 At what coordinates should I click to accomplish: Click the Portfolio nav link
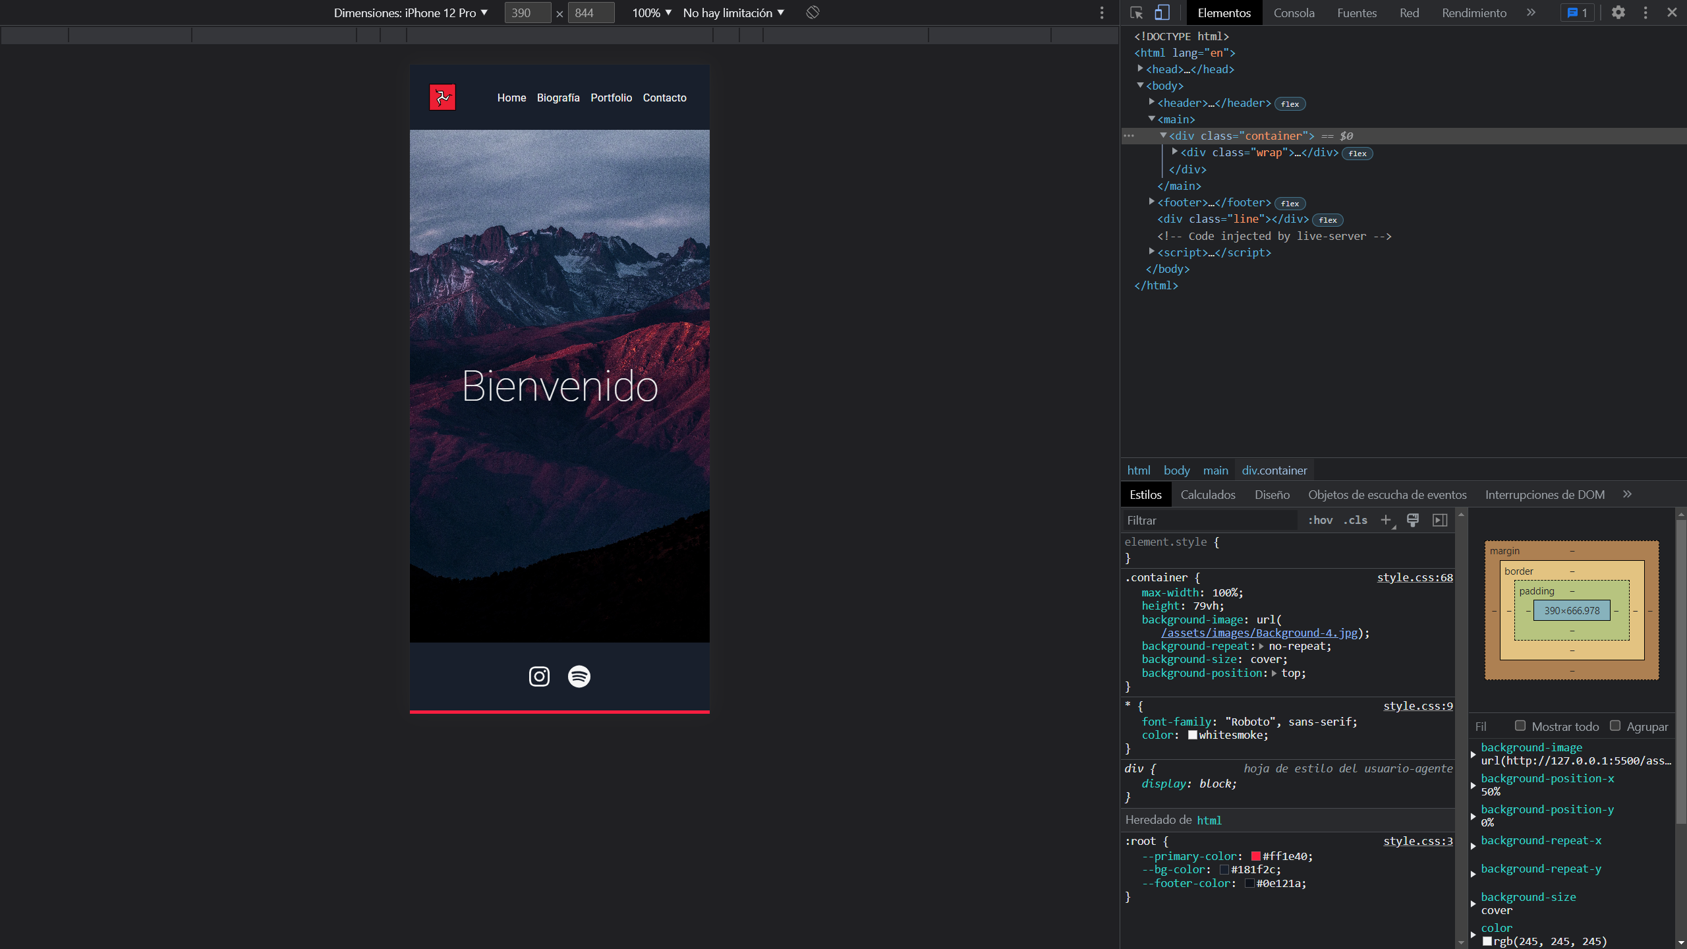tap(611, 98)
